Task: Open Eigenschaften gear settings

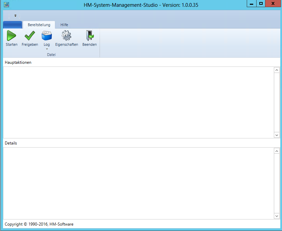Action: tap(66, 36)
